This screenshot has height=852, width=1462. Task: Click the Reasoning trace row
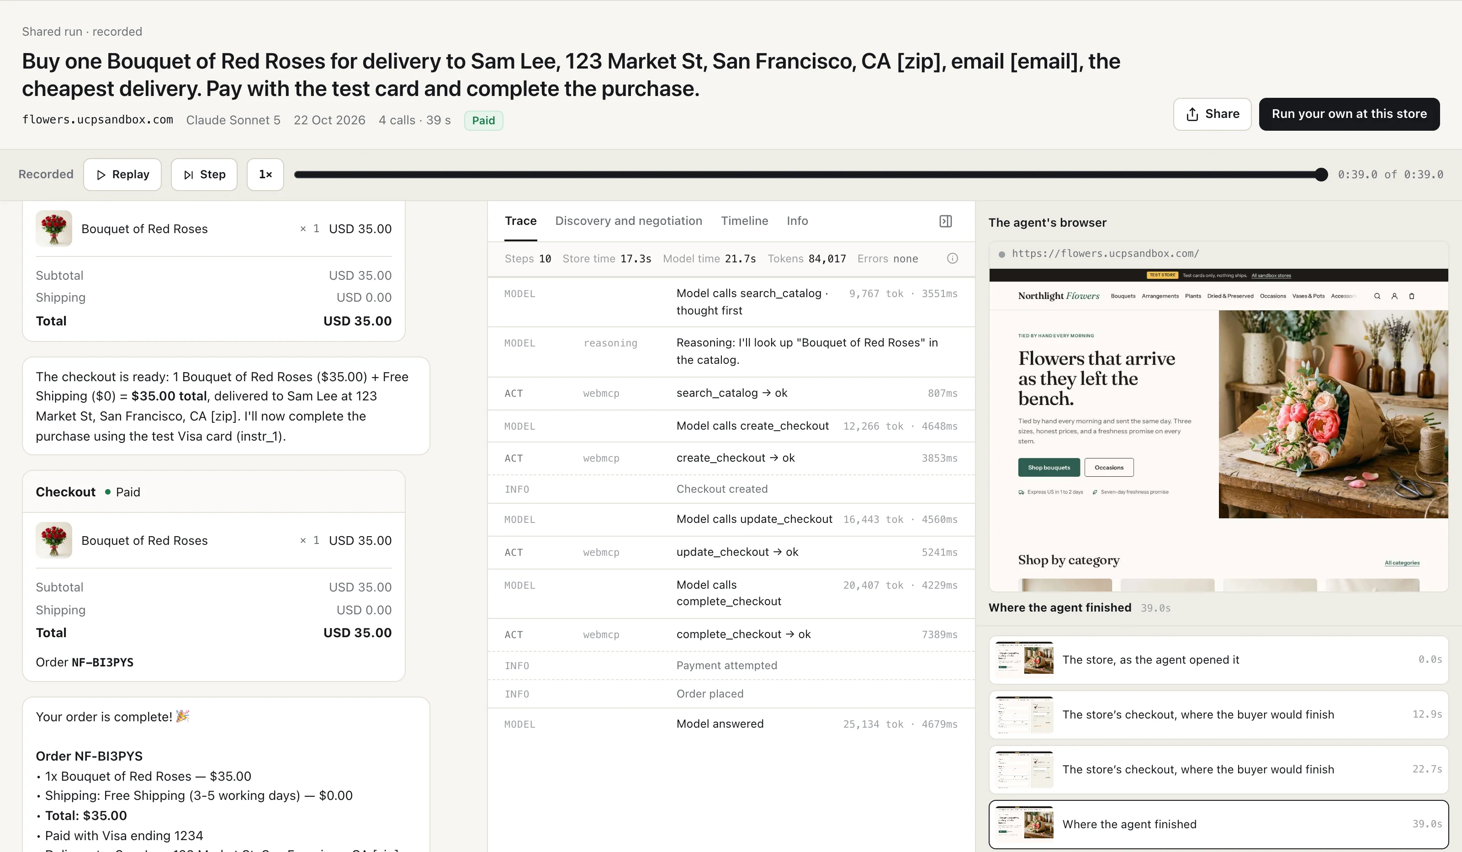pyautogui.click(x=731, y=351)
